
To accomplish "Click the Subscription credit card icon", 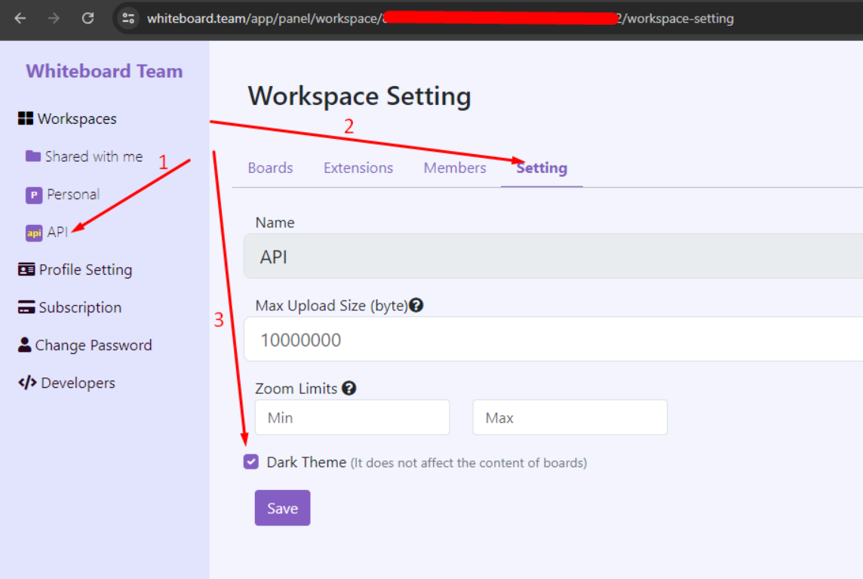I will [26, 307].
